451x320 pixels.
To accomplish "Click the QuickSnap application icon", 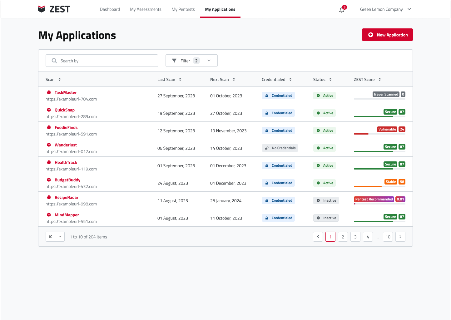I will click(49, 110).
